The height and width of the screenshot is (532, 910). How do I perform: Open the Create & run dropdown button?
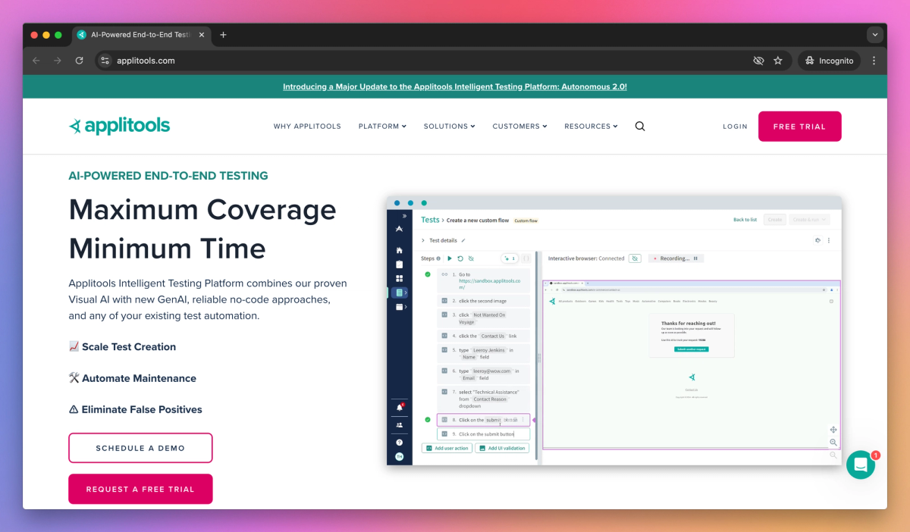[809, 220]
